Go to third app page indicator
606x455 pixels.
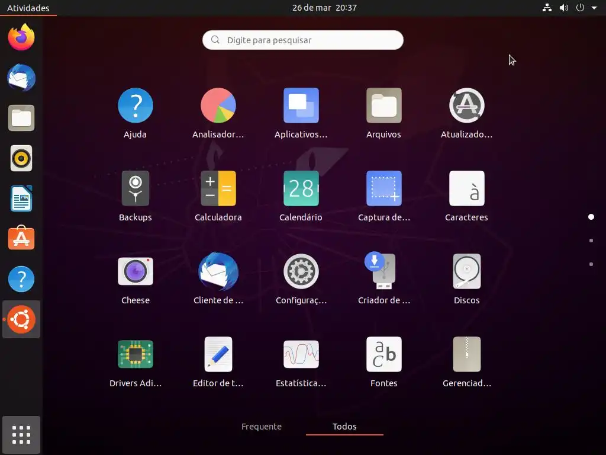point(591,264)
